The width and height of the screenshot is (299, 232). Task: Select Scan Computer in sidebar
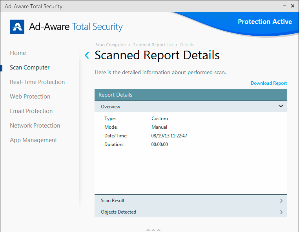click(29, 68)
